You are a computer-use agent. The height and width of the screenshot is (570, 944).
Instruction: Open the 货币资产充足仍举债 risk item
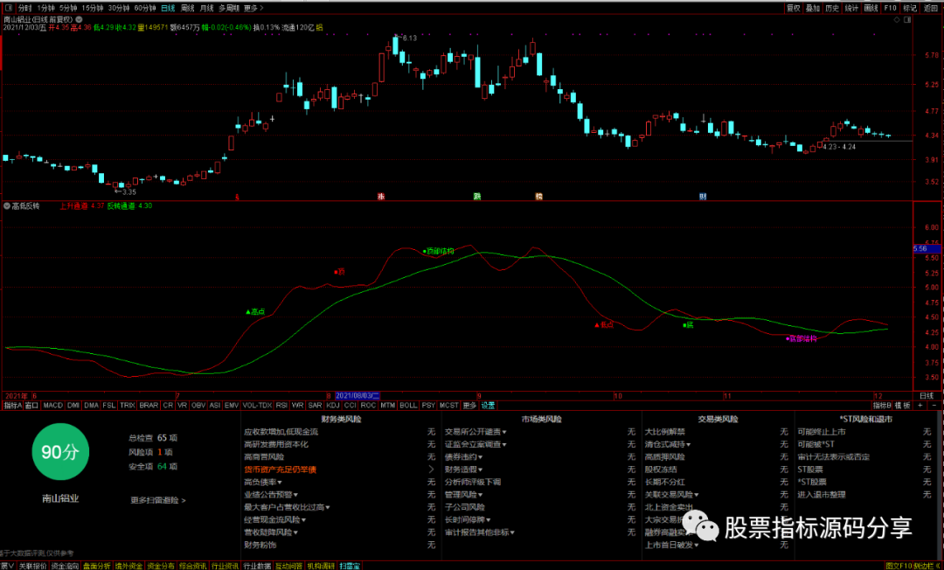click(x=280, y=469)
